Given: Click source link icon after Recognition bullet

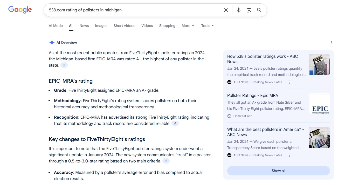Looking at the screenshot, I should tap(175, 124).
